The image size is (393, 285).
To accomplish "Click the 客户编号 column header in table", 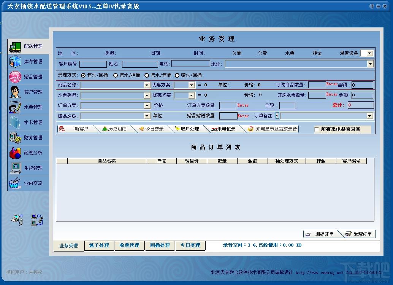I will click(352, 161).
